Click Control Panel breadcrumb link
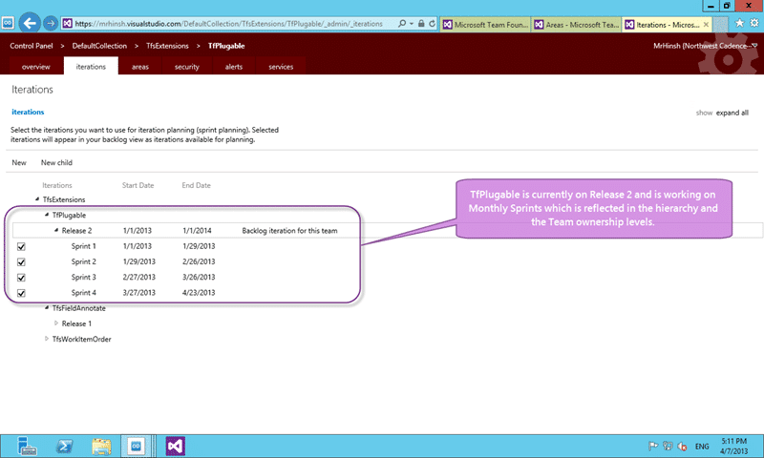 coord(32,46)
